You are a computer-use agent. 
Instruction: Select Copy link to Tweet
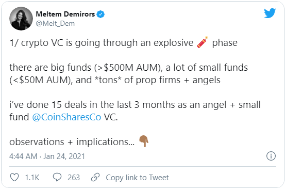[x=137, y=178]
